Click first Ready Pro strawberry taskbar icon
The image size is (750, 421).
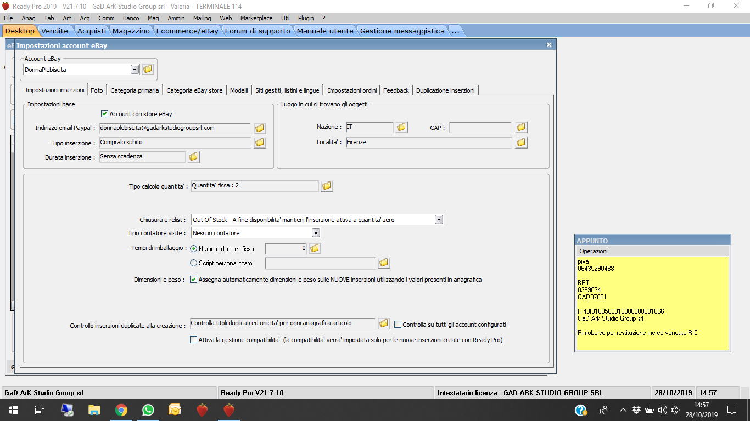pyautogui.click(x=202, y=409)
